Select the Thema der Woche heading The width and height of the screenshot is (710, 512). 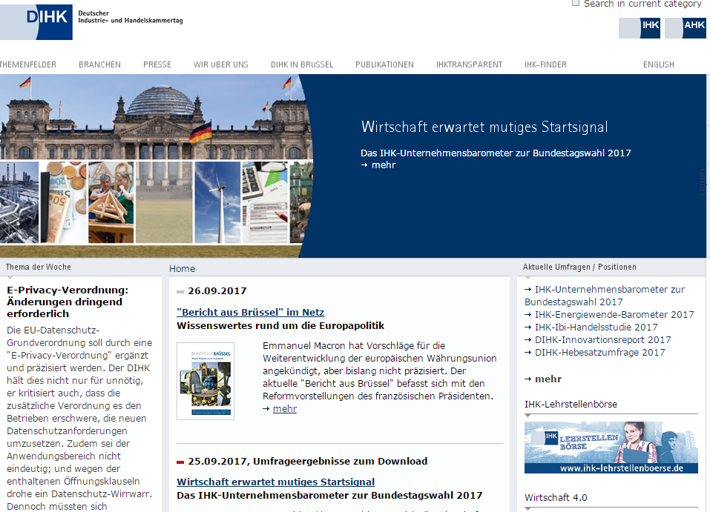(39, 267)
